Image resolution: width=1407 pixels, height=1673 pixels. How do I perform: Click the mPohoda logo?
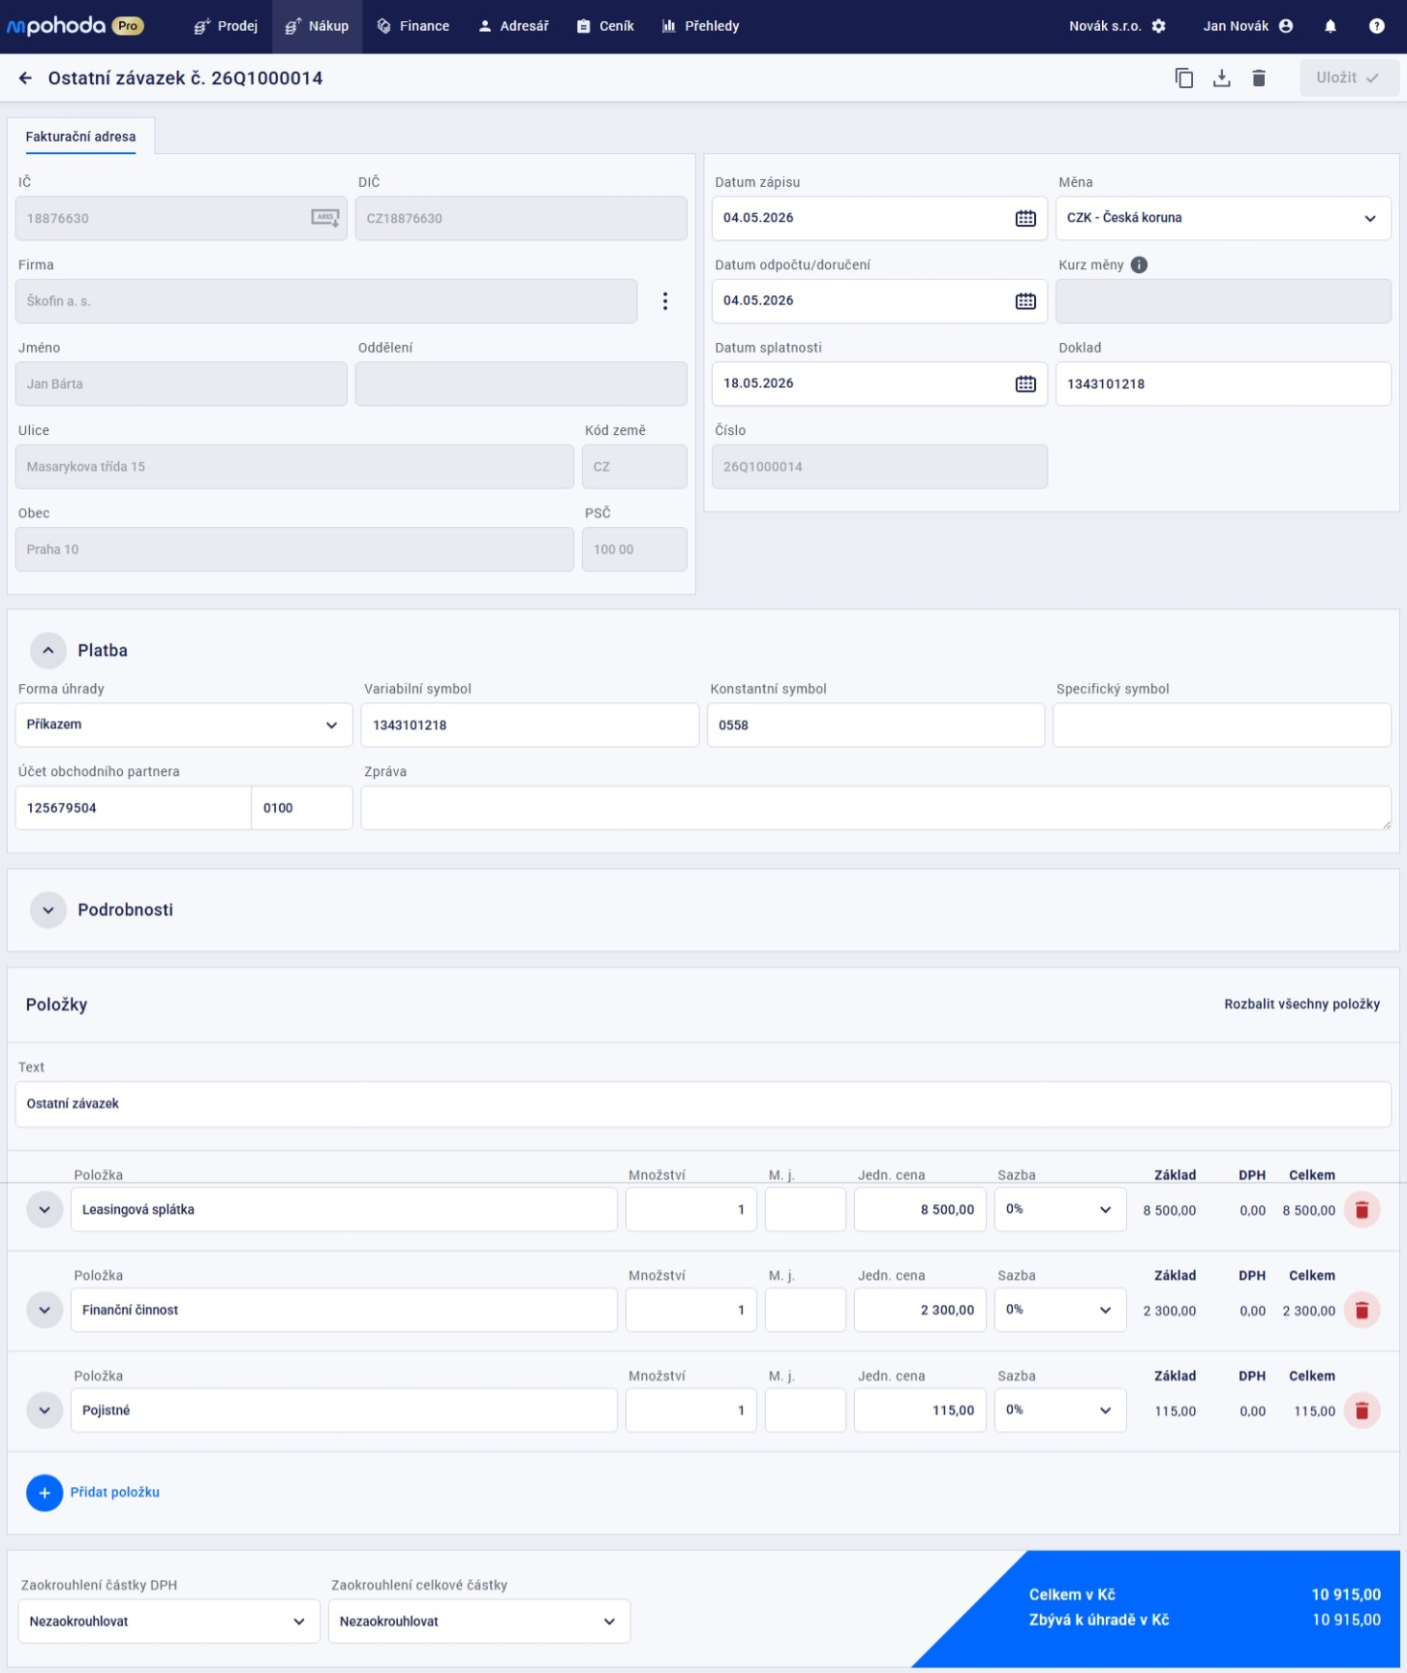pyautogui.click(x=76, y=26)
